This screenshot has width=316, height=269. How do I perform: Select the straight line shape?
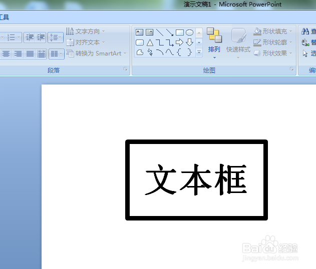tap(160, 32)
